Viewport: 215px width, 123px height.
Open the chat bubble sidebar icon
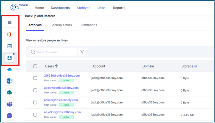[x=9, y=116]
